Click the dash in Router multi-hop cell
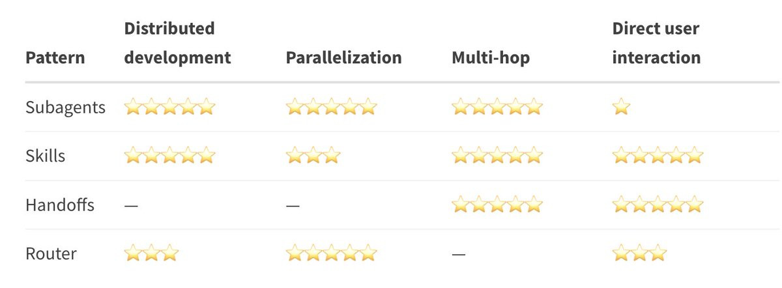The image size is (782, 288). [x=459, y=254]
